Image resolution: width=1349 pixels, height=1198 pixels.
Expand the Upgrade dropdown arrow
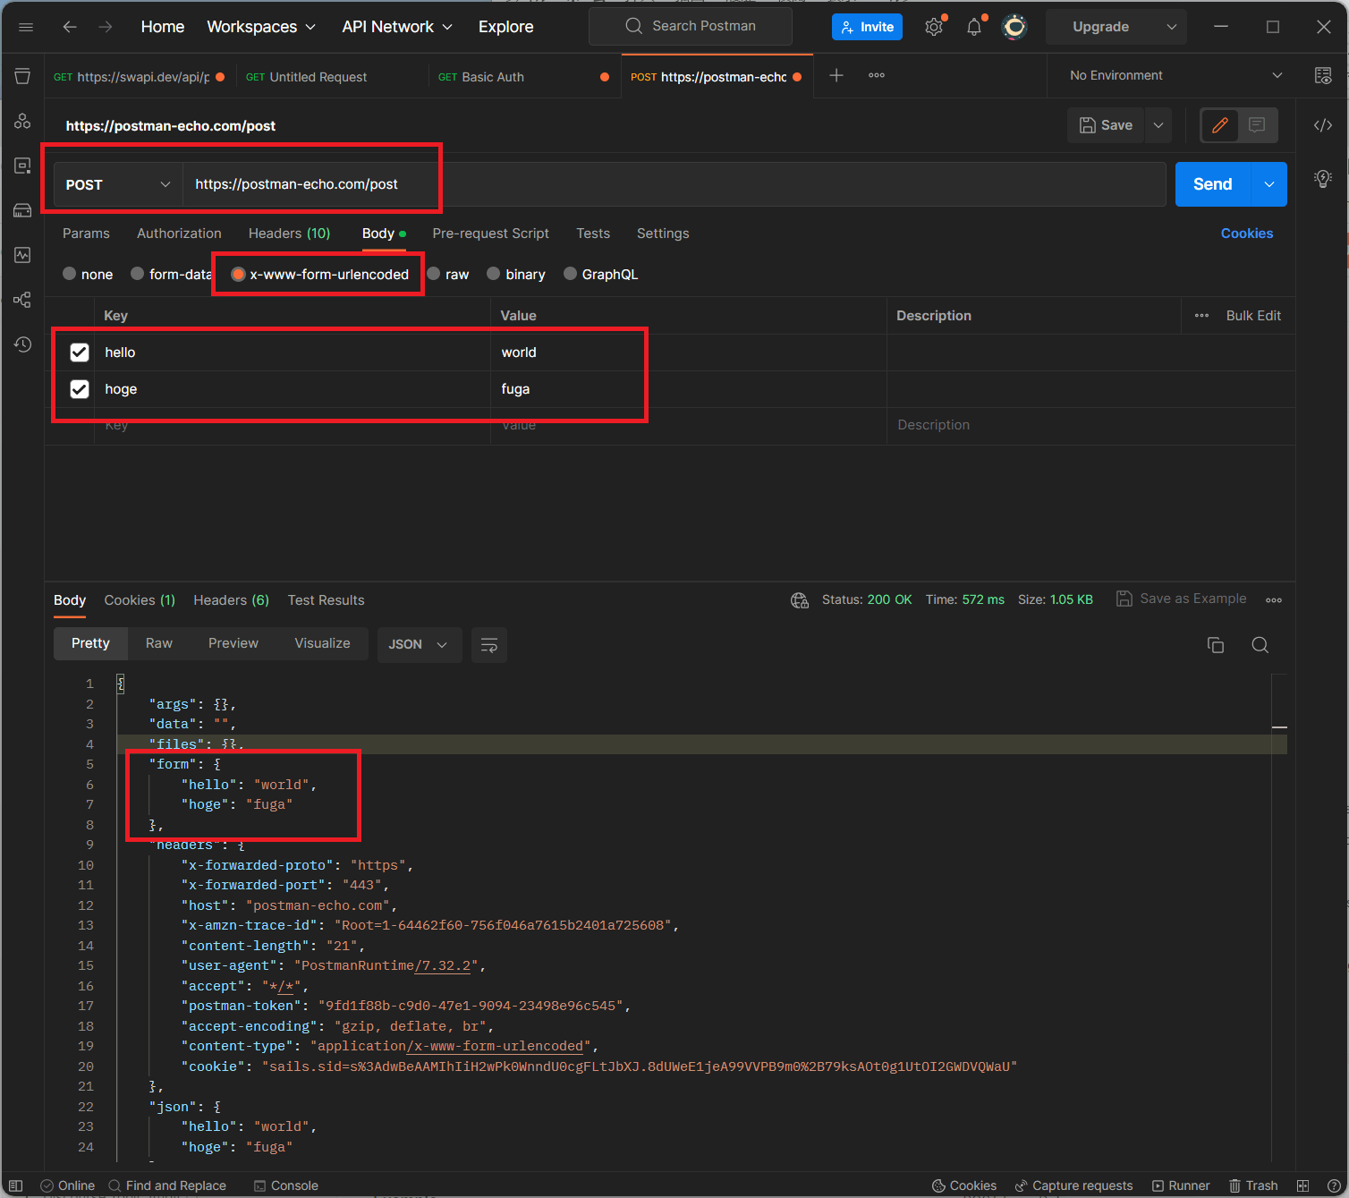click(1171, 27)
